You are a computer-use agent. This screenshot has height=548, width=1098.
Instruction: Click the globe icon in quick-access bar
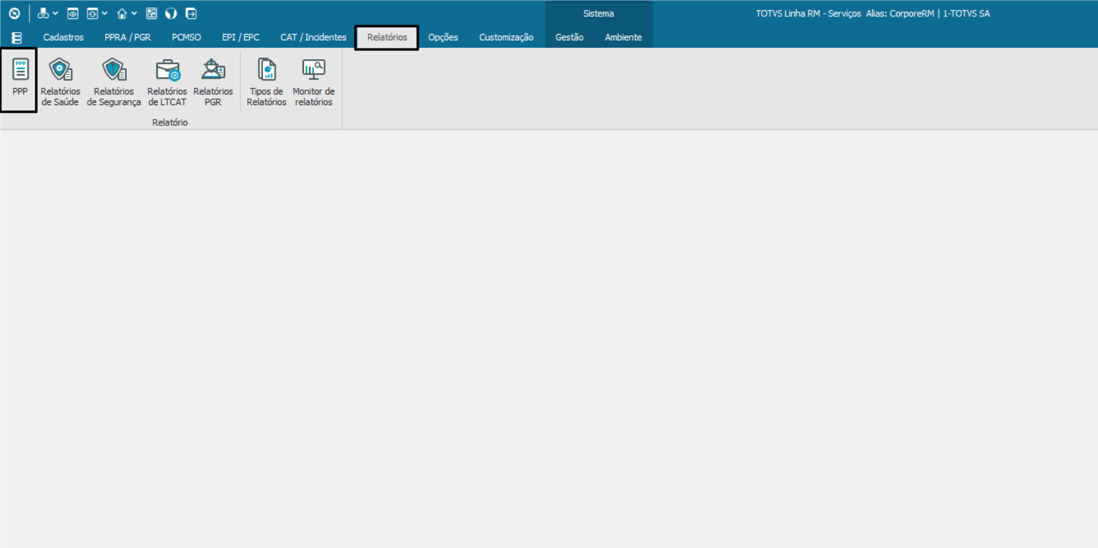(171, 13)
